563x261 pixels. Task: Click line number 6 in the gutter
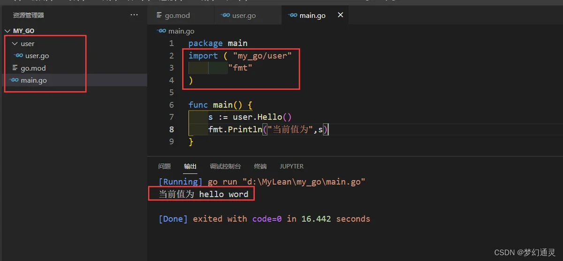tap(171, 105)
